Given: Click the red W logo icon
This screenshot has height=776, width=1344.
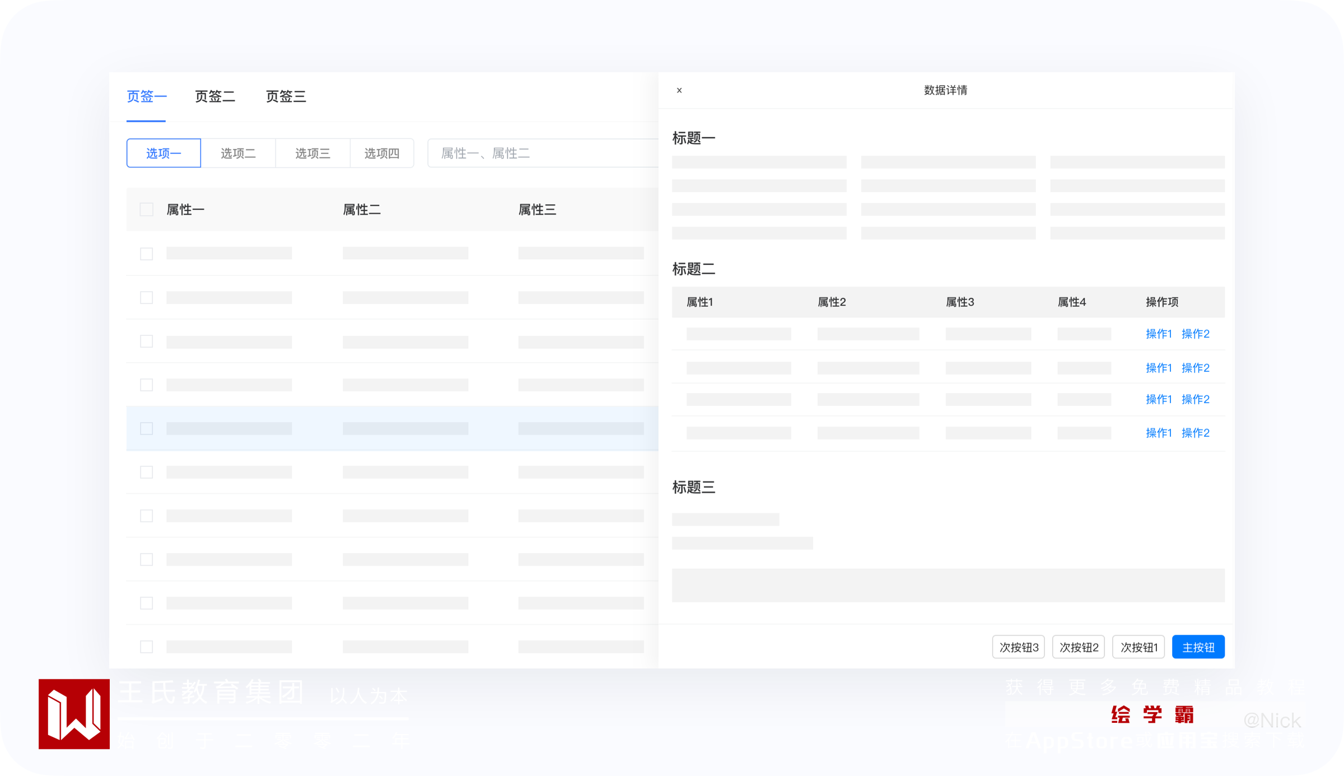Looking at the screenshot, I should tap(74, 714).
